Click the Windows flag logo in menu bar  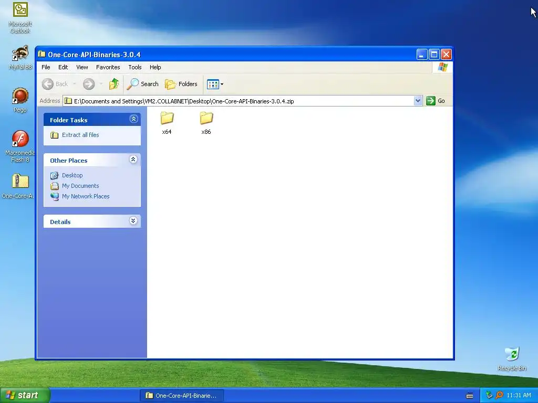(x=442, y=67)
